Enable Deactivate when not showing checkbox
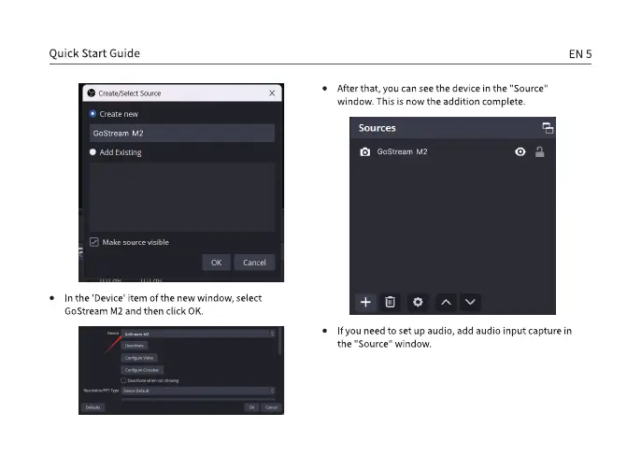Viewport: 641px width, 456px height. click(x=123, y=380)
